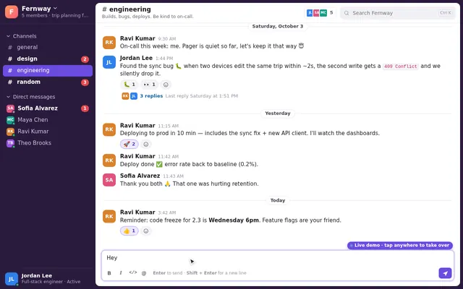Open the 3 replies thread link
The image size is (463, 289).
pyautogui.click(x=151, y=96)
